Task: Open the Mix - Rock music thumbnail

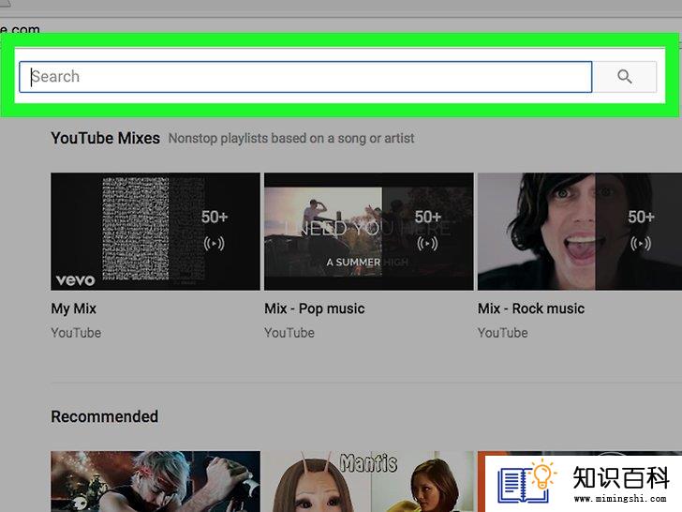Action: pyautogui.click(x=580, y=232)
